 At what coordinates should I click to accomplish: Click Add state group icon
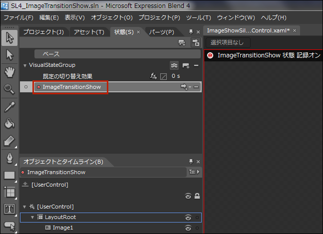pyautogui.click(x=182, y=43)
